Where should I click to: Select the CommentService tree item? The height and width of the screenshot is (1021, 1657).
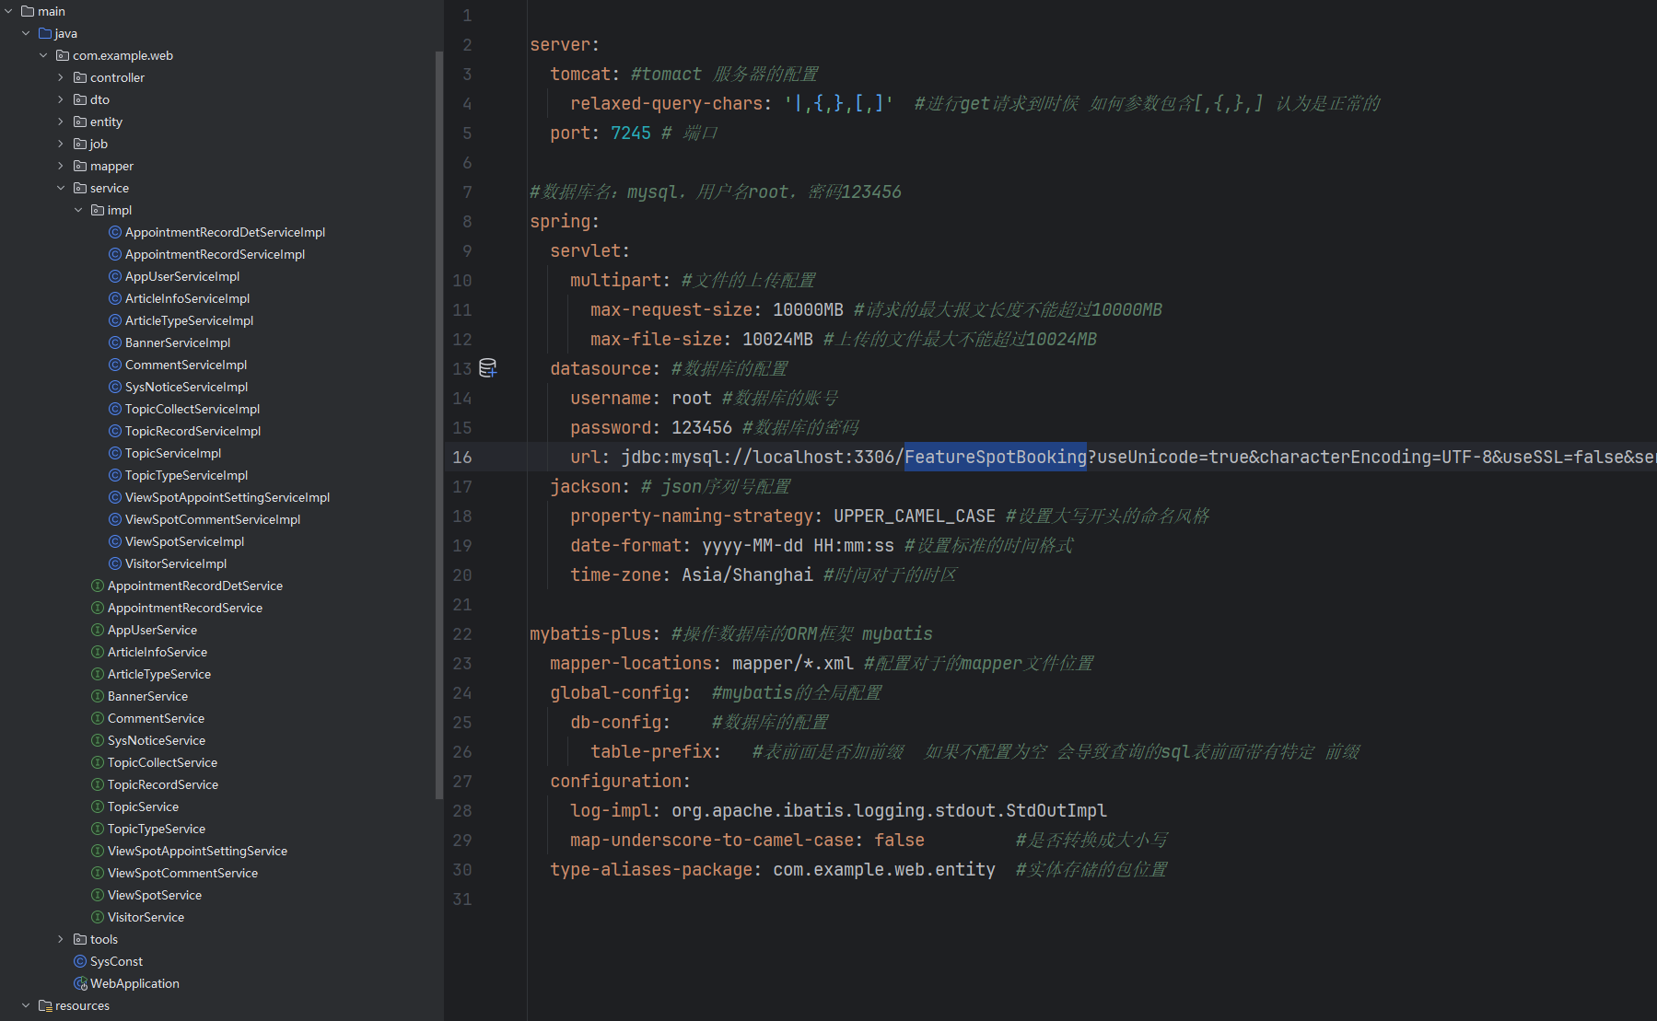tap(156, 718)
